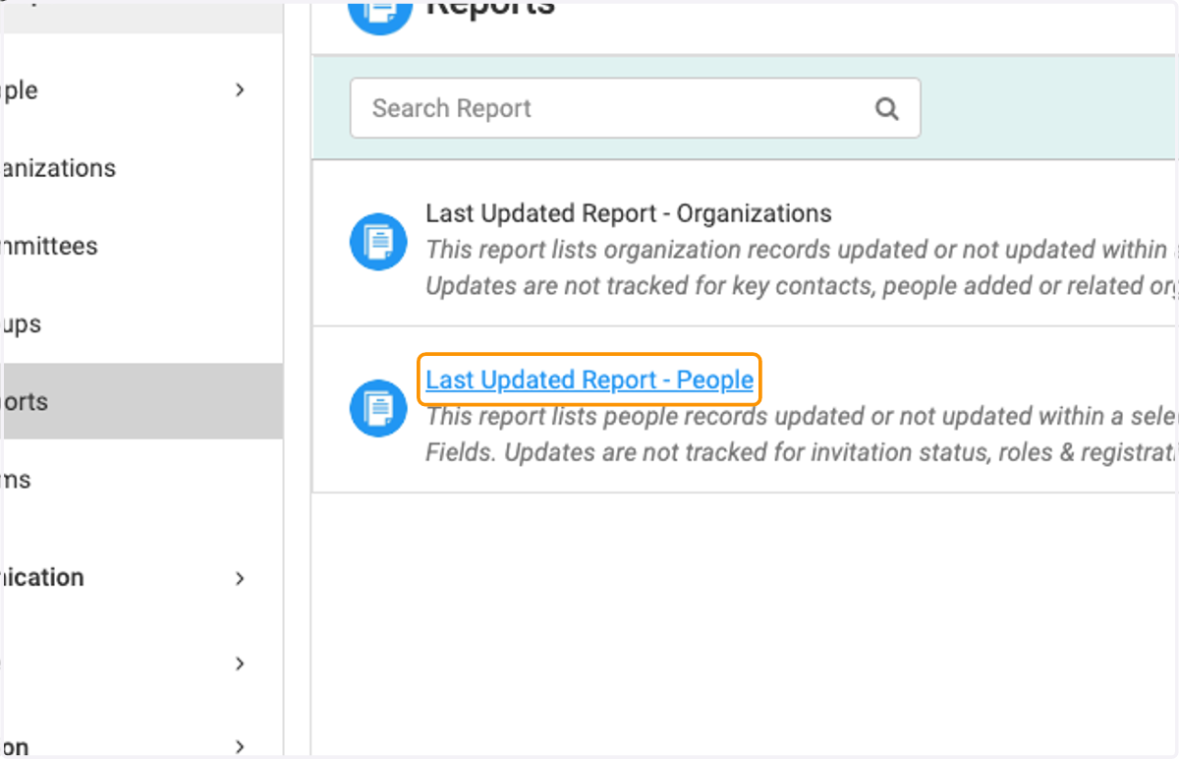Open the Communication sidebar item
Screen dimensions: 1179x759
[x=42, y=577]
